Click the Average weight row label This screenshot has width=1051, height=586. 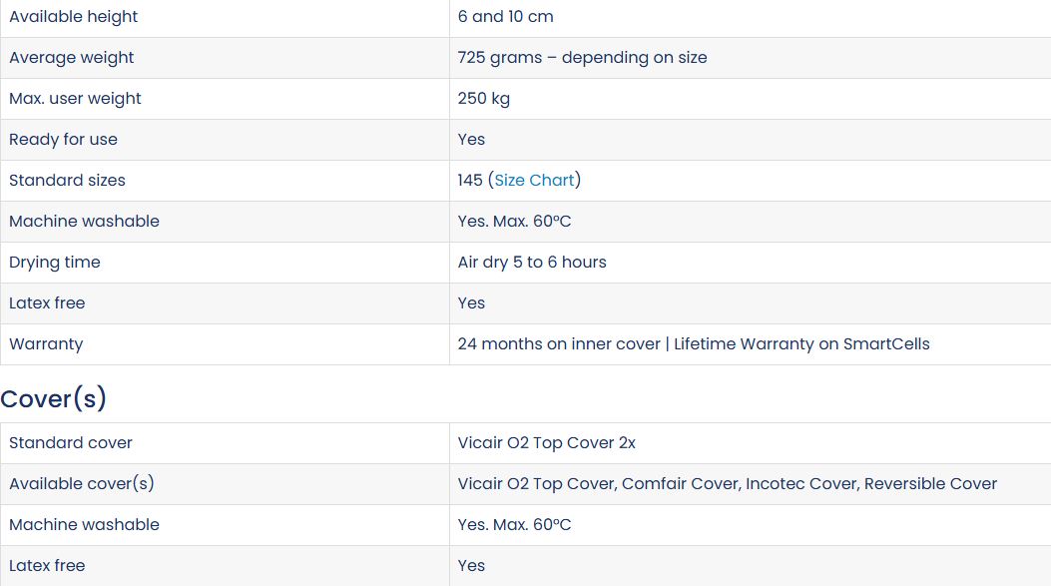(x=72, y=58)
